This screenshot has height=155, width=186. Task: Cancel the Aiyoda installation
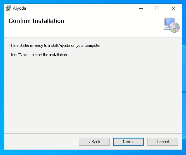point(163,142)
